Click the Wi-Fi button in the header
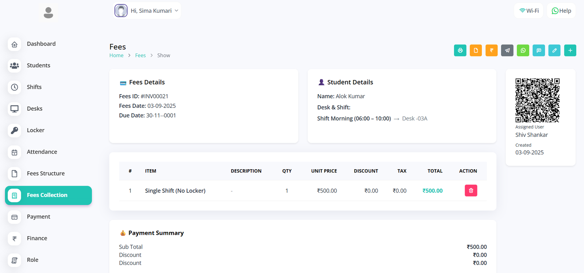 [529, 11]
